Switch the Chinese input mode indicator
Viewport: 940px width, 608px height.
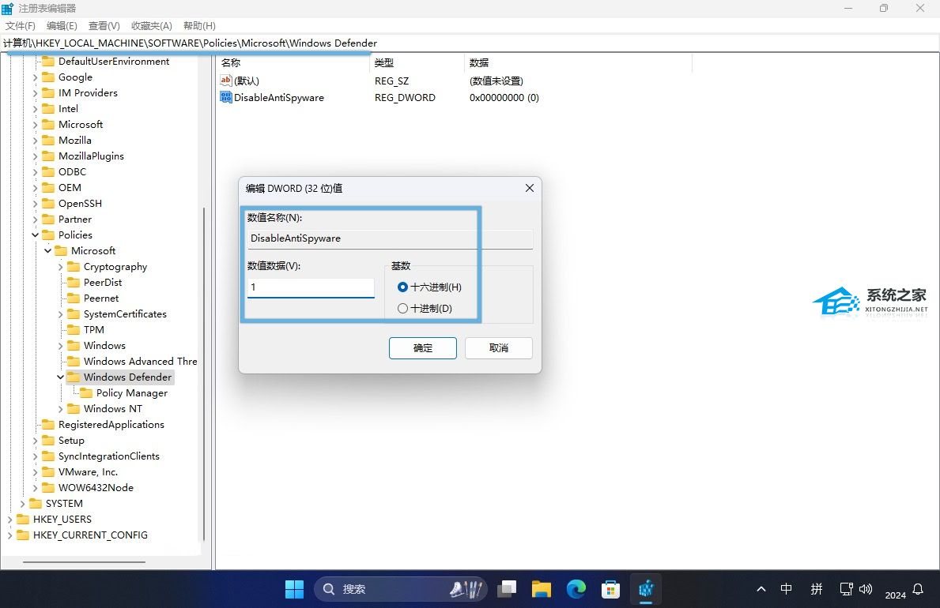tap(787, 589)
